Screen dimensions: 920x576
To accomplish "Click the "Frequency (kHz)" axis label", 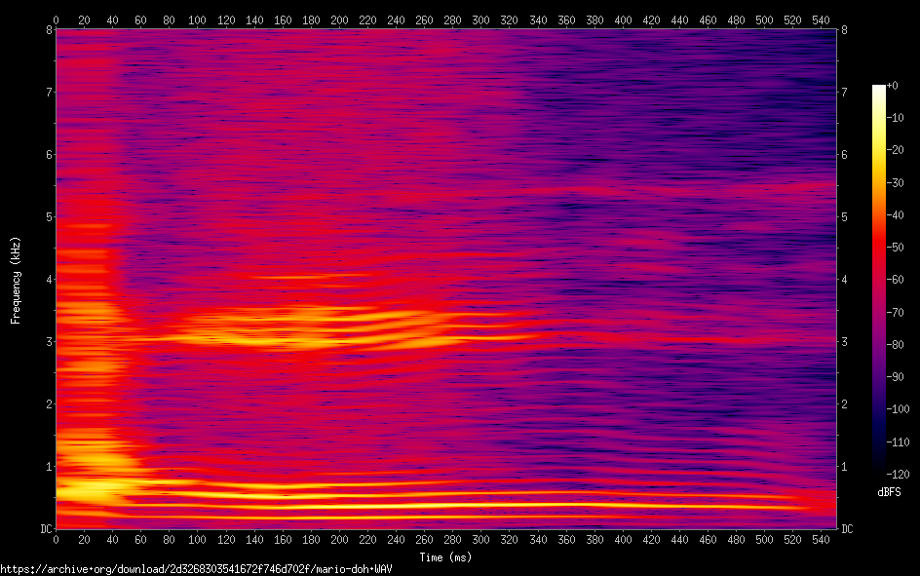I will pos(16,280).
